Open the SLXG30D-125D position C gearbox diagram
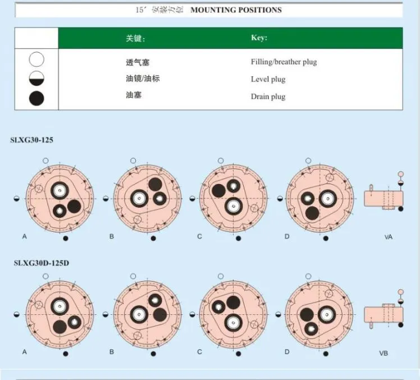This screenshot has height=380, width=420. (x=234, y=314)
